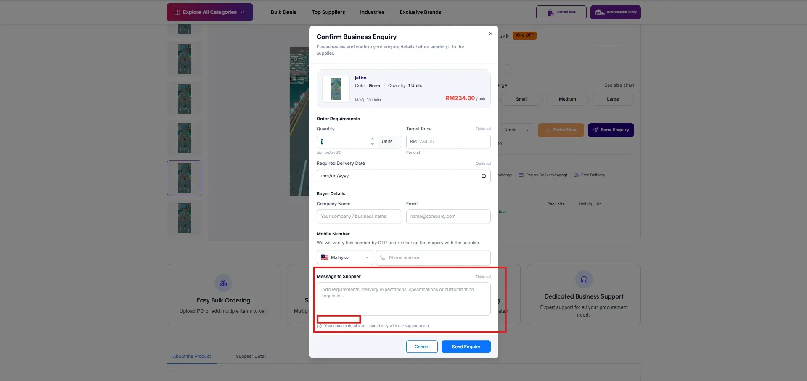Click the Wholesale City building icon
Screen dimensions: 807x381
(600, 12)
